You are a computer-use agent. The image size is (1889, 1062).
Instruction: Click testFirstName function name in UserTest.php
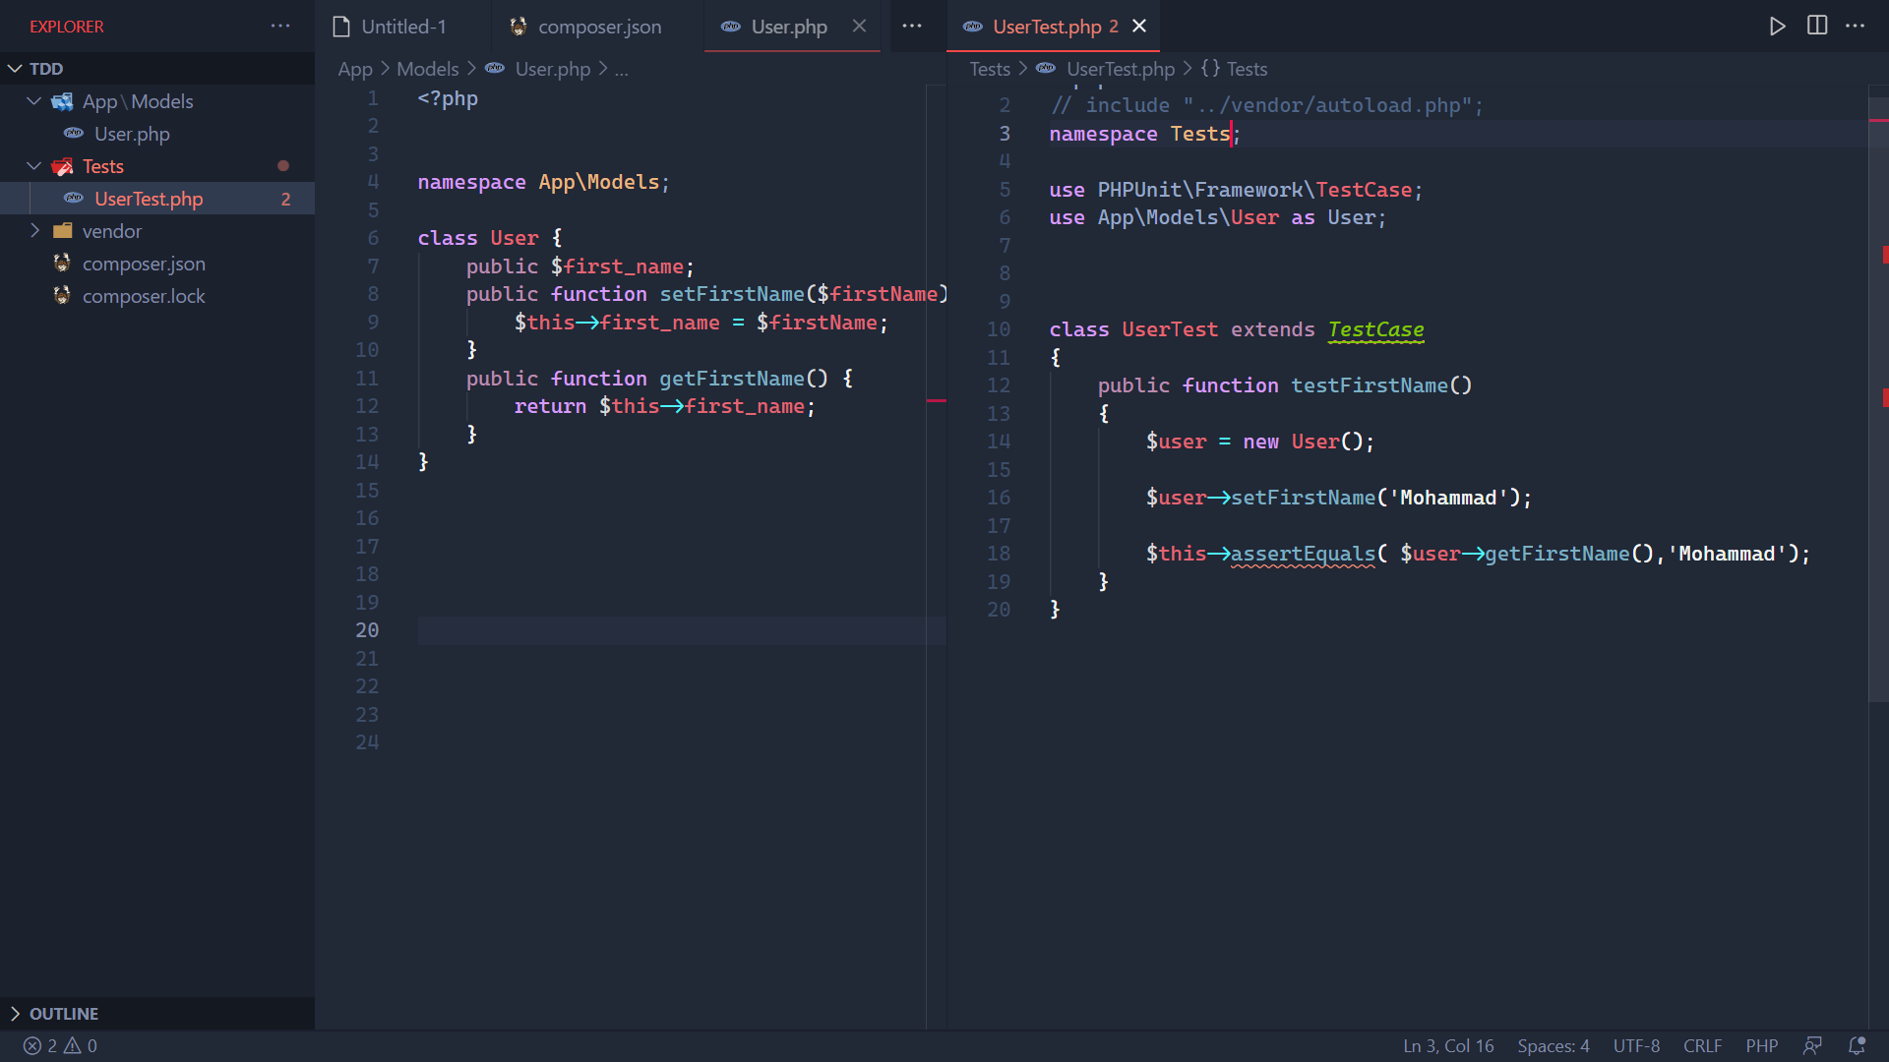1370,385
